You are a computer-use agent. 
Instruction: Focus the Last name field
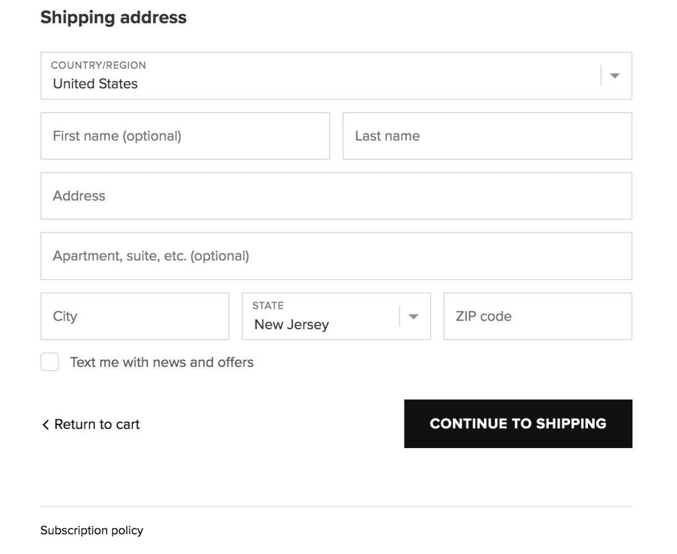487,136
